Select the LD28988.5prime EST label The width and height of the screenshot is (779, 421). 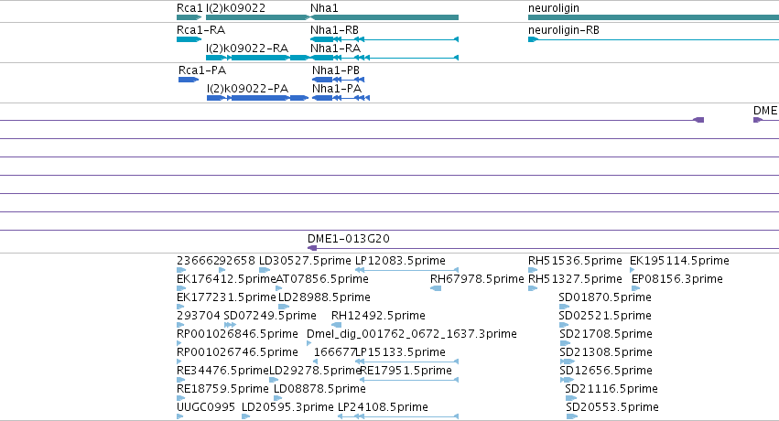324,297
